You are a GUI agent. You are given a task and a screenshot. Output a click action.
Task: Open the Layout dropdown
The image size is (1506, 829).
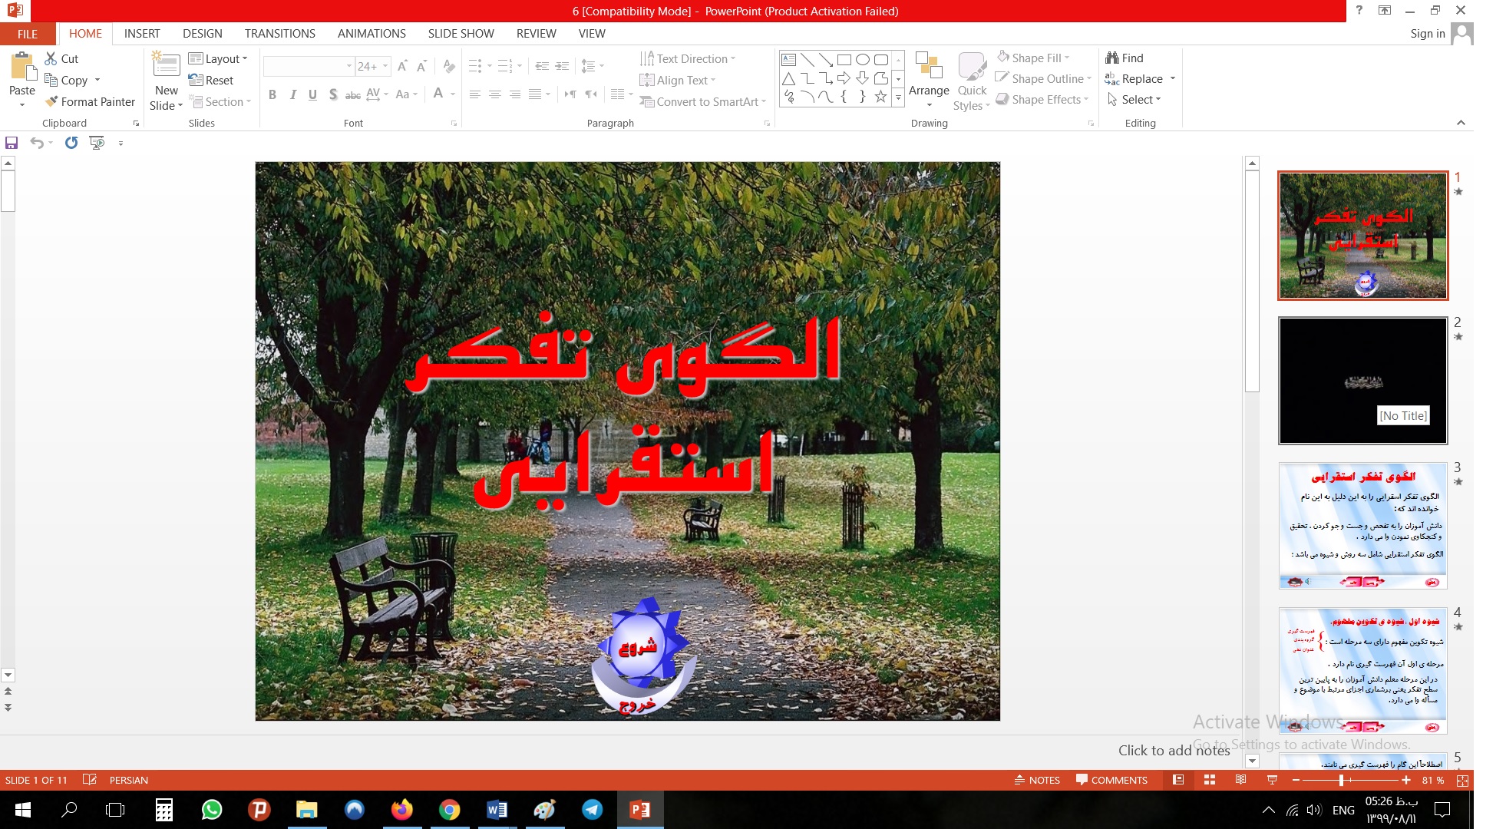click(218, 58)
